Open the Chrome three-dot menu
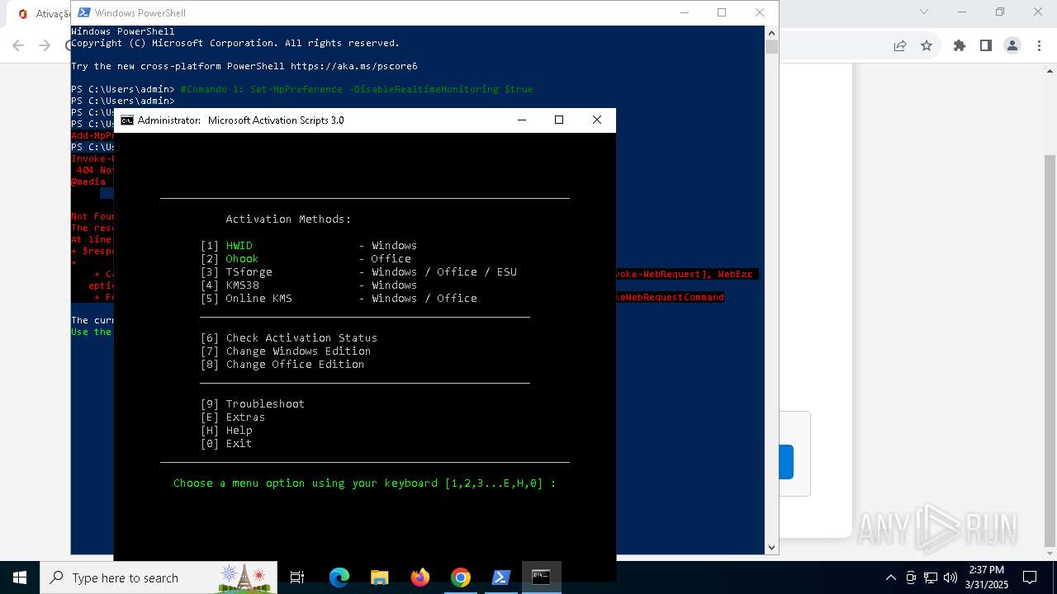This screenshot has width=1057, height=594. pyautogui.click(x=1039, y=45)
